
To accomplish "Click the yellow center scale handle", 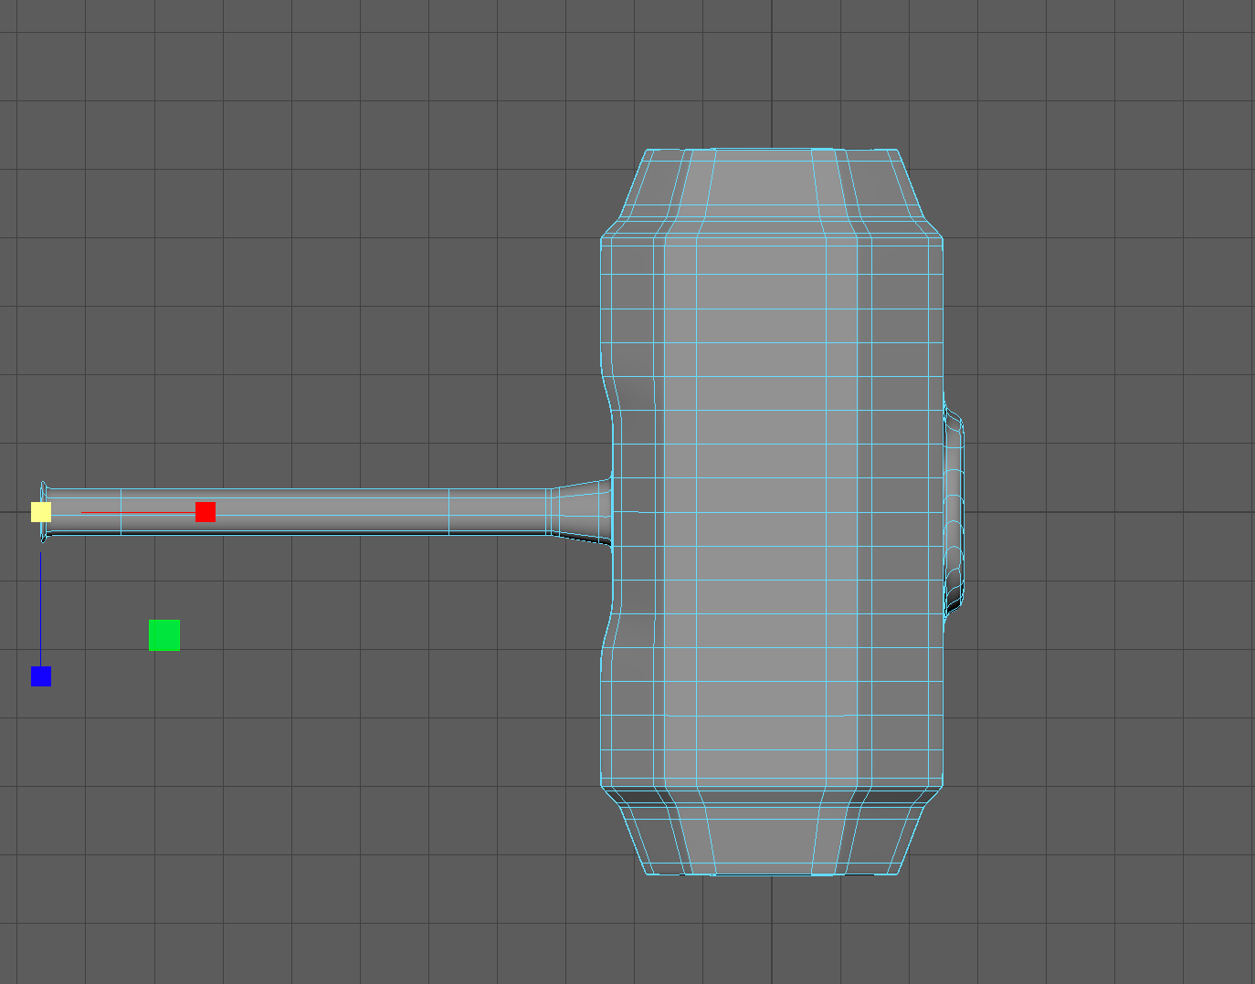I will 41,512.
